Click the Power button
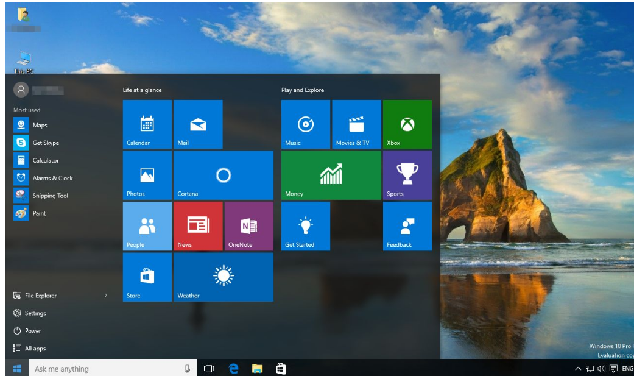Screen dimensions: 634x376 [x=32, y=331]
